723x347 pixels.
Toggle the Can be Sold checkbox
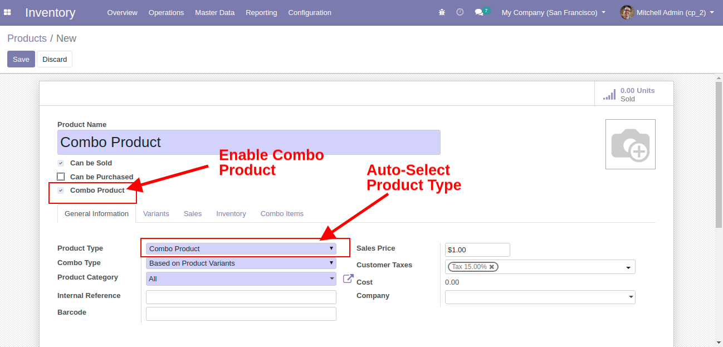point(61,163)
